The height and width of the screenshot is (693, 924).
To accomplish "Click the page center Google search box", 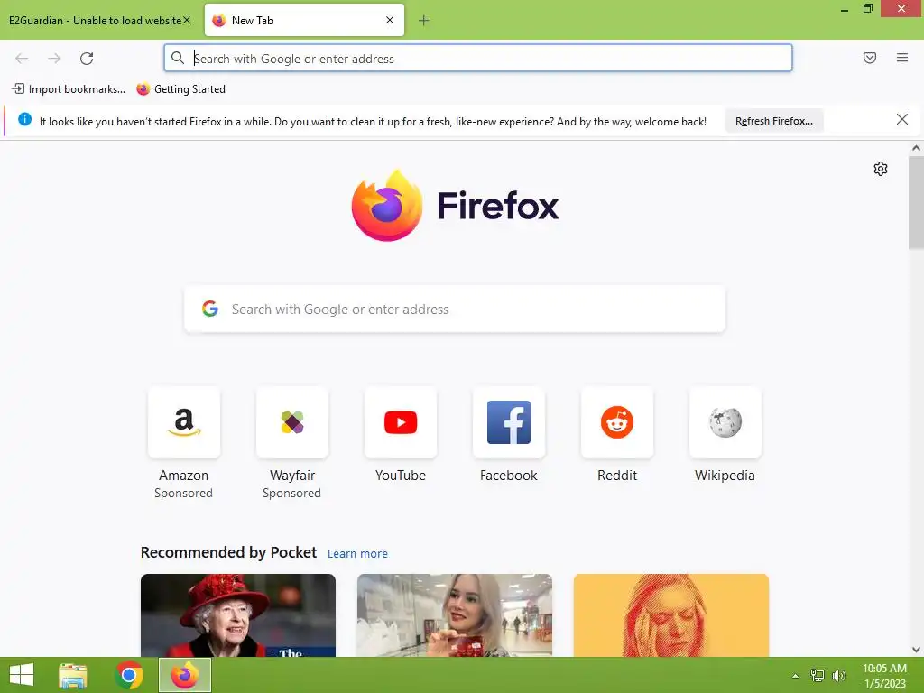I will click(x=455, y=309).
